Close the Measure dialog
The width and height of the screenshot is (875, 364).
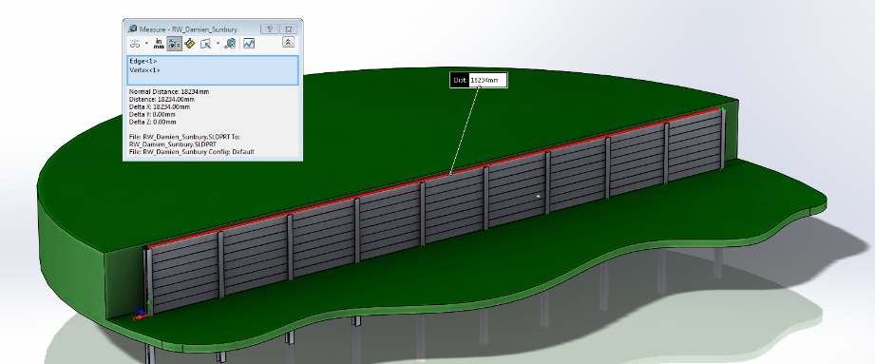pos(288,29)
